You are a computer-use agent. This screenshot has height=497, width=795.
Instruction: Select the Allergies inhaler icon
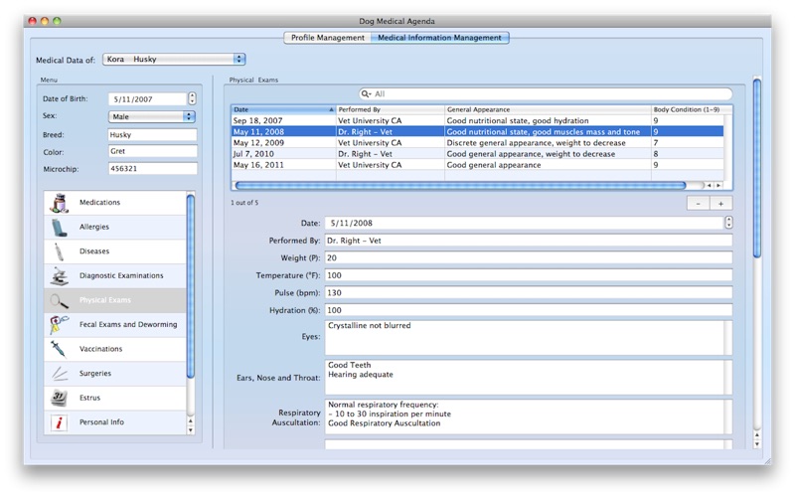60,228
